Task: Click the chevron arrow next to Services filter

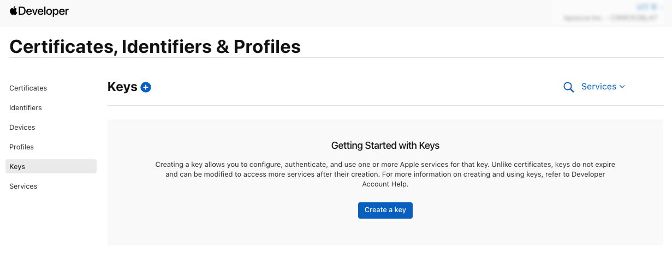Action: tap(622, 87)
